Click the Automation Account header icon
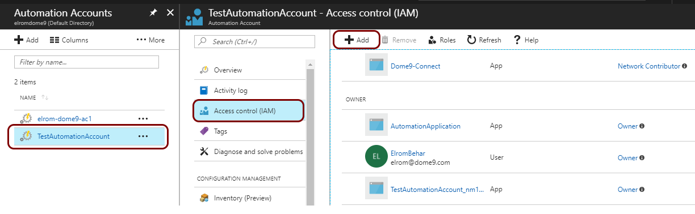The height and width of the screenshot is (214, 695). pos(194,17)
